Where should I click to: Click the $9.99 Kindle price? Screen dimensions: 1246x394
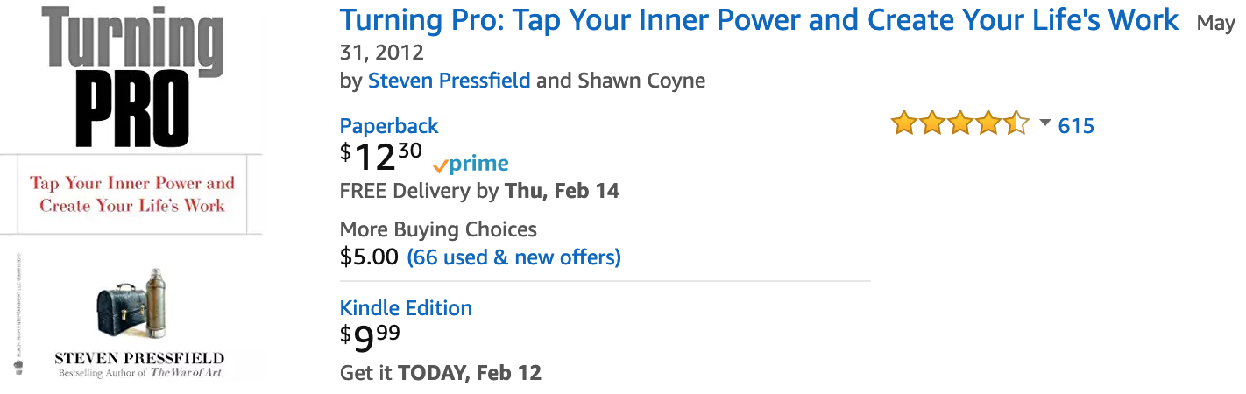370,338
